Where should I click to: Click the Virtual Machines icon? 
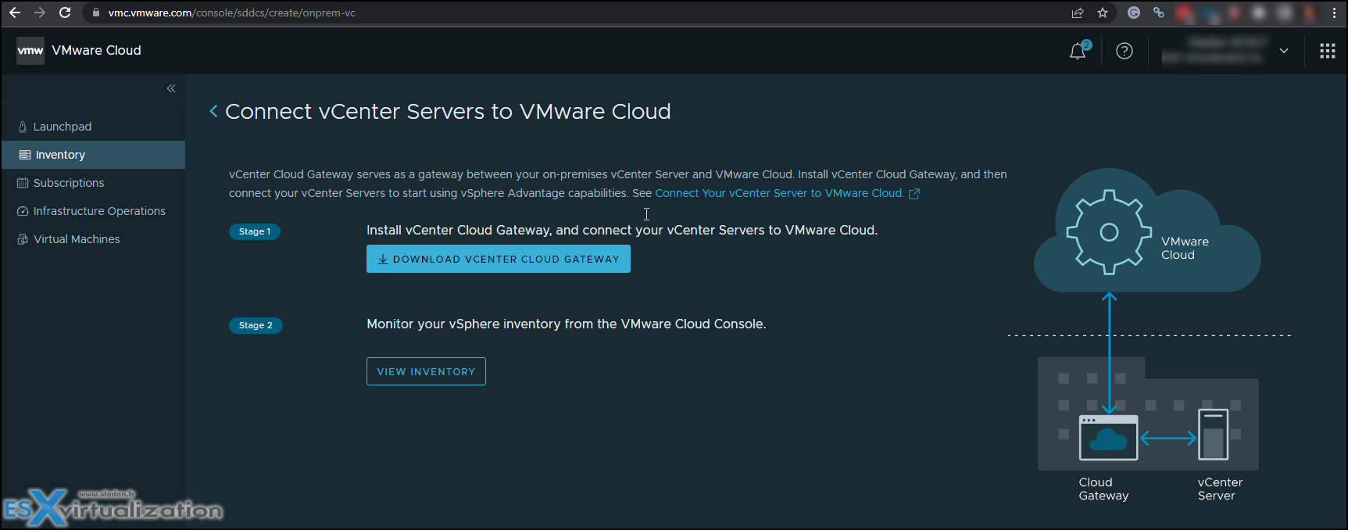tap(23, 239)
